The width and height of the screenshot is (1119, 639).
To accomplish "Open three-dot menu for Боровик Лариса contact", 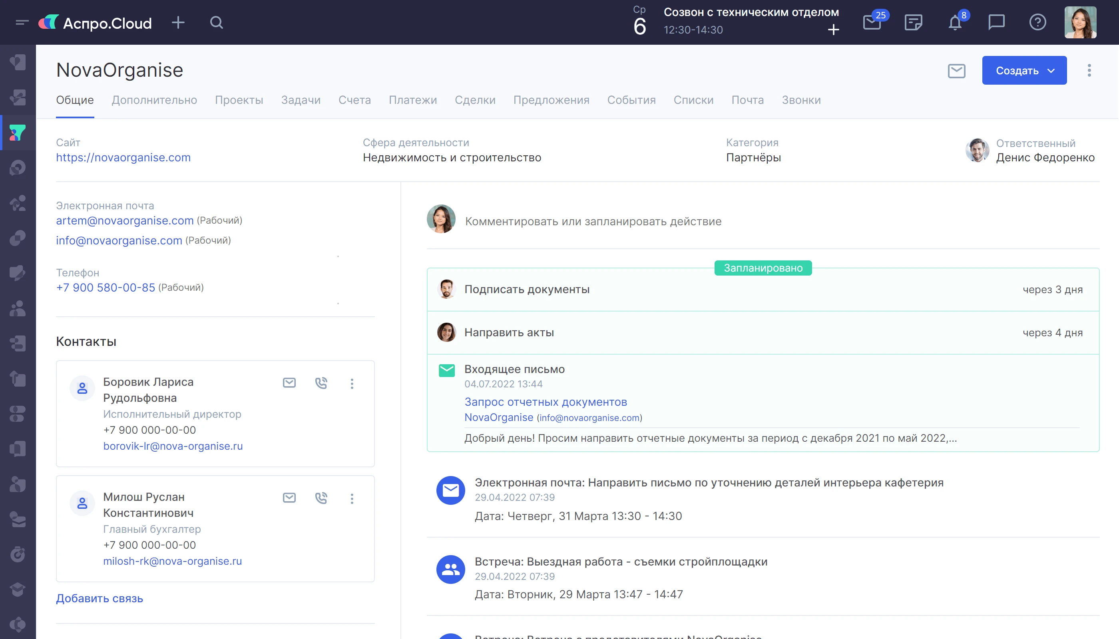I will click(x=352, y=383).
